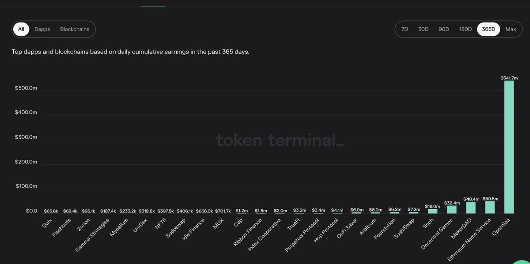Viewport: 530px width, 264px height.
Task: Select the All filter pill
Action: [21, 29]
